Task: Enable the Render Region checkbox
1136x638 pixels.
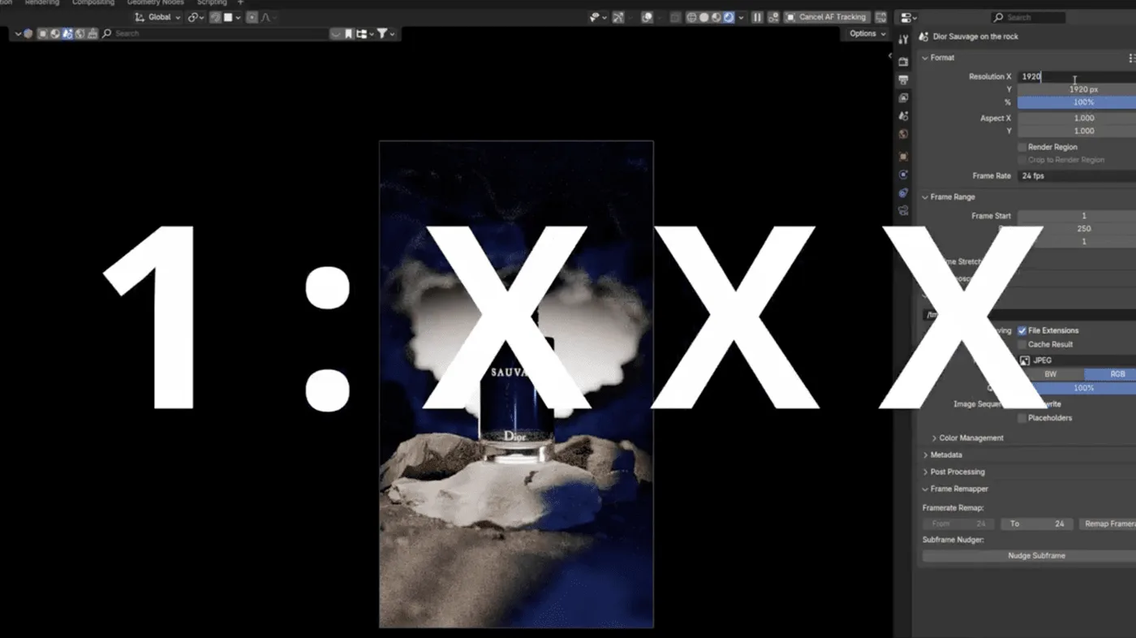Action: coord(1022,147)
